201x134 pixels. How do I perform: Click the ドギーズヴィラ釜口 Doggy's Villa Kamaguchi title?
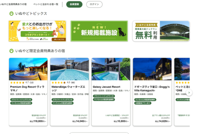click(x=152, y=88)
